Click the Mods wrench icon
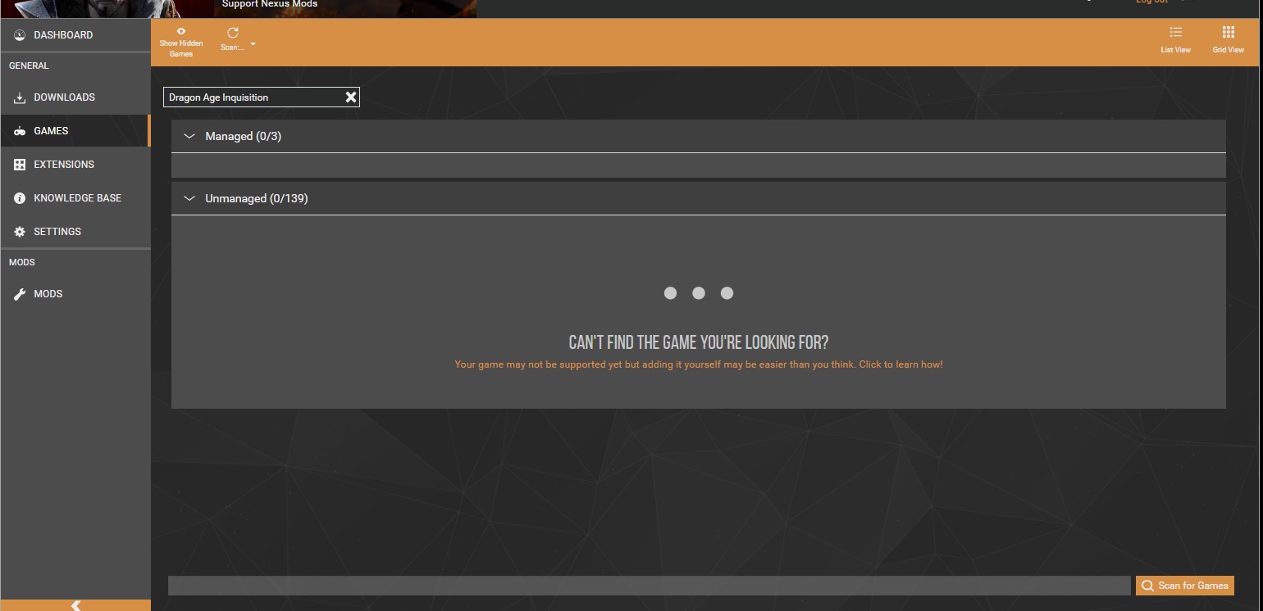This screenshot has width=1263, height=611. pos(20,294)
